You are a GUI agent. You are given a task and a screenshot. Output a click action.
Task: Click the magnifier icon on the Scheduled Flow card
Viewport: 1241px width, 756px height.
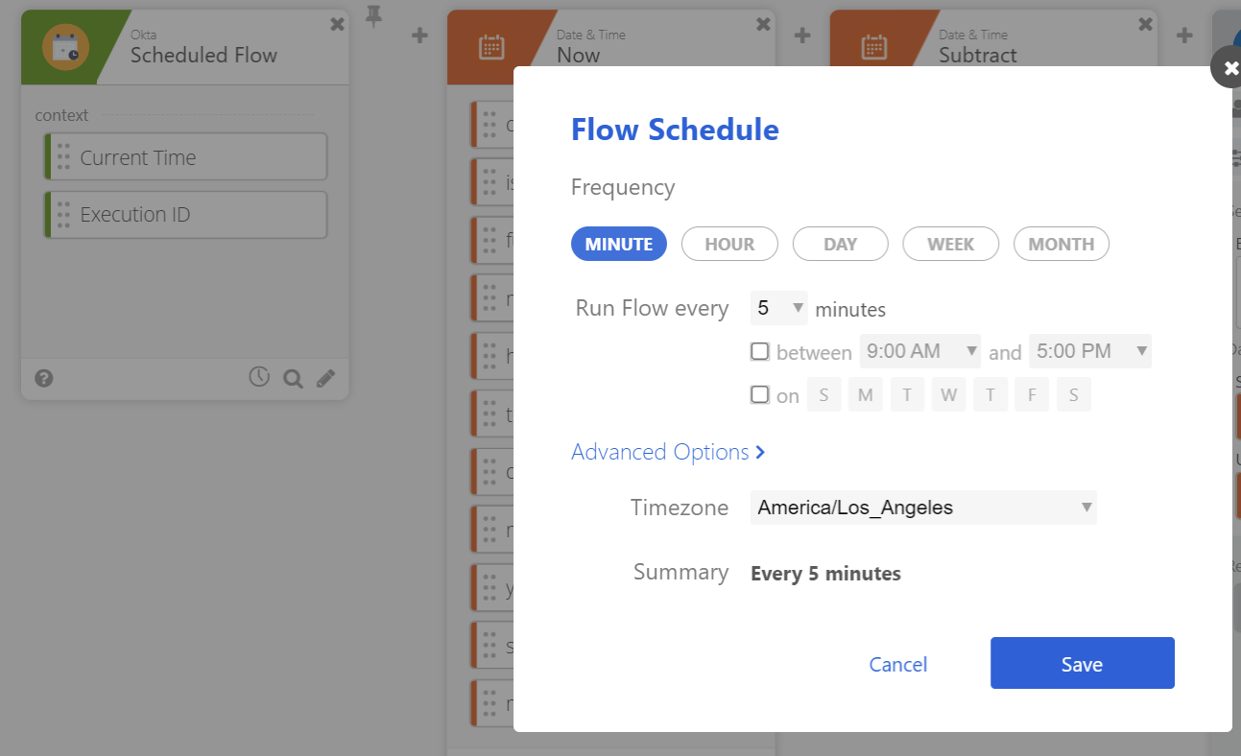point(293,379)
